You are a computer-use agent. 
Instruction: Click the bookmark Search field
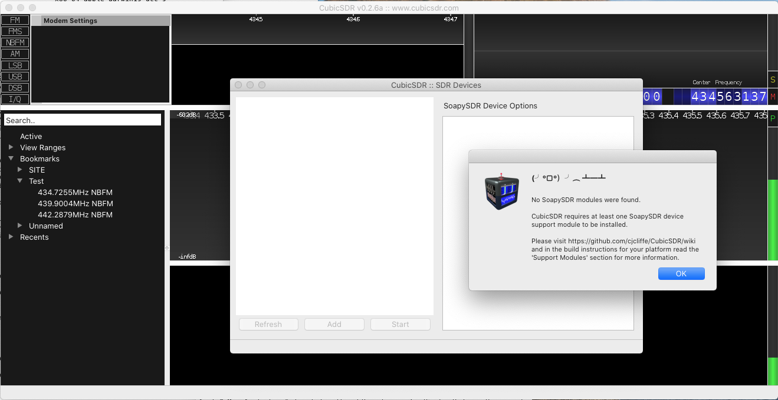[82, 119]
